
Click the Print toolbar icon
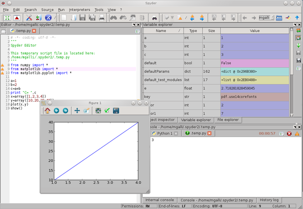[102, 18]
